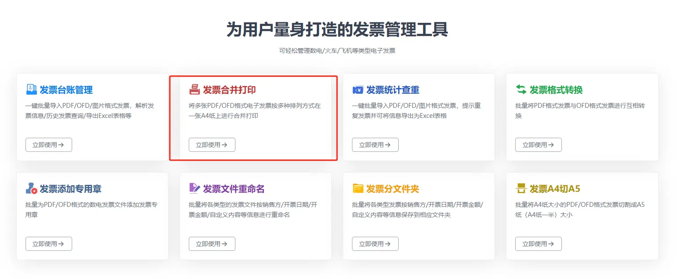This screenshot has width=689, height=279.
Task: Click the stamp icon for 发票添加专用章
Action: [31, 189]
